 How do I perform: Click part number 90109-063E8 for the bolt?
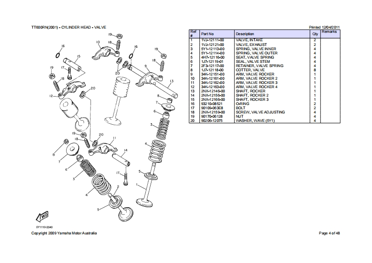(x=212, y=108)
